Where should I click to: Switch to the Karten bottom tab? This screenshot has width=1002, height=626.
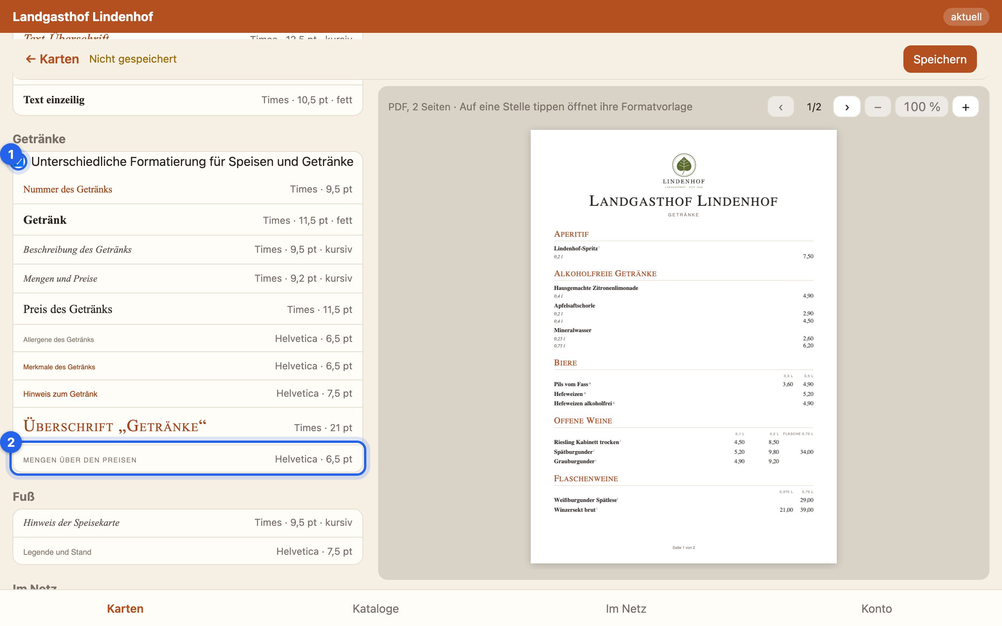click(x=125, y=608)
